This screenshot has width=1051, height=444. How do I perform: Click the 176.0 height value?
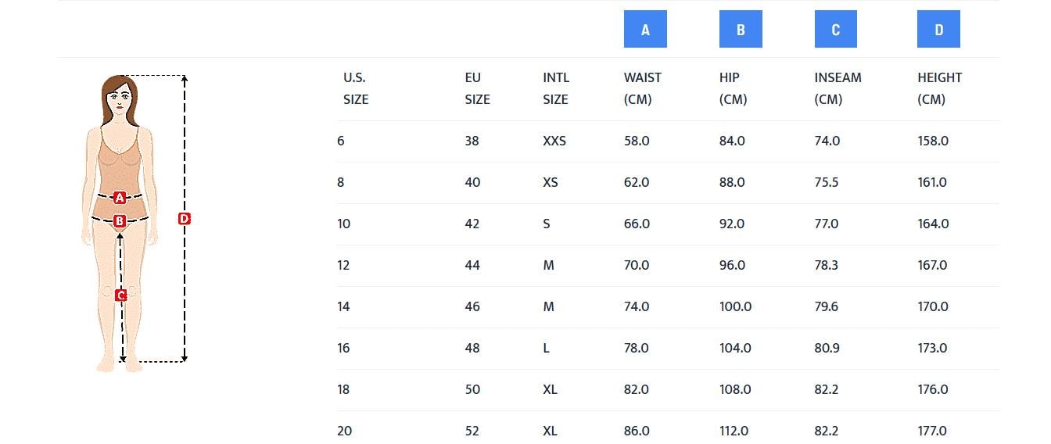932,390
